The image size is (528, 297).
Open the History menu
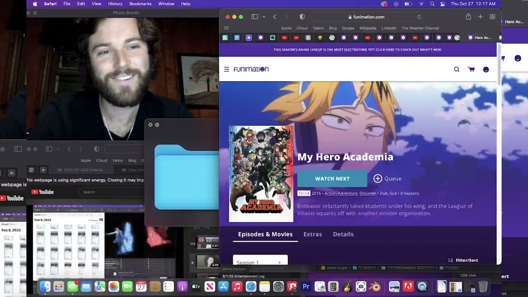(x=115, y=4)
